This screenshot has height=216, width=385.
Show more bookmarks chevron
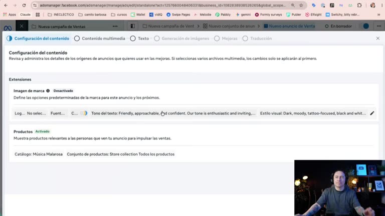click(x=378, y=14)
